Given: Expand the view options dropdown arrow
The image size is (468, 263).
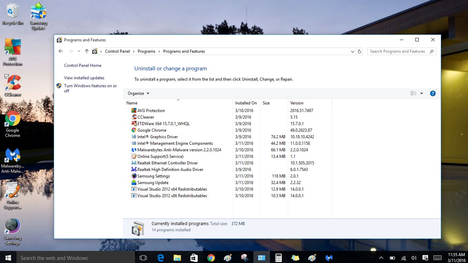Looking at the screenshot, I should (422, 93).
